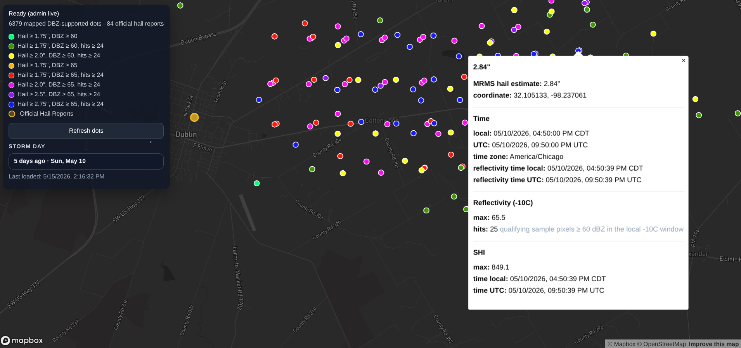This screenshot has width=741, height=348.
Task: Click the '2.84"' popup title
Action: tap(481, 67)
